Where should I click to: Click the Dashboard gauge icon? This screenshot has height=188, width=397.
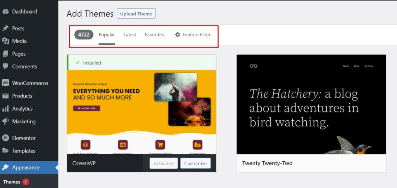coord(5,11)
